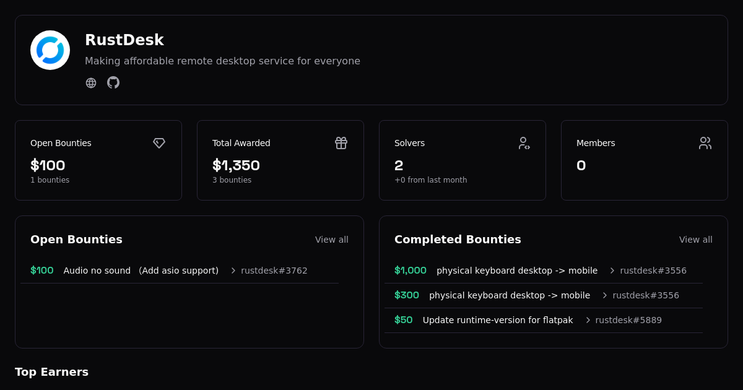Click the chevron before rustdesk#3762

[233, 271]
